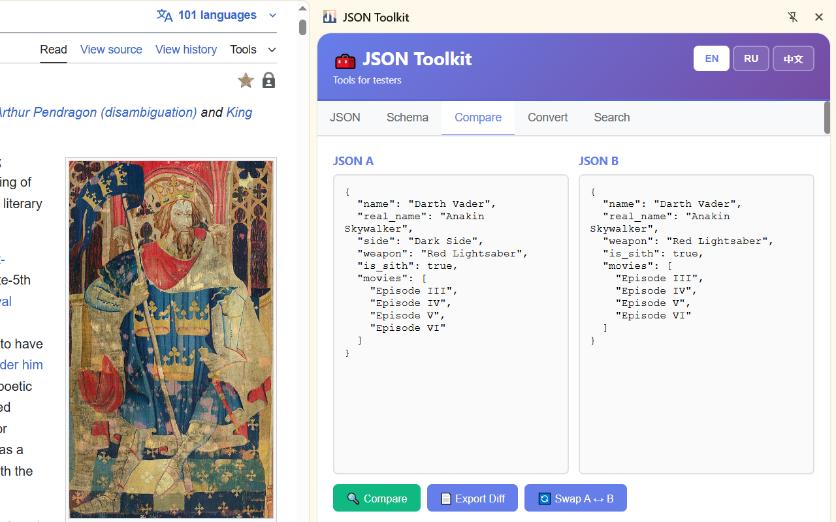Click the JSON A heading label
Image resolution: width=836 pixels, height=522 pixels.
(x=353, y=161)
